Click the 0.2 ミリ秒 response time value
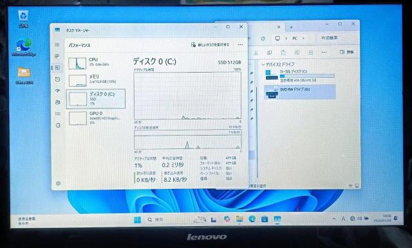The width and height of the screenshot is (412, 248). coord(173,165)
